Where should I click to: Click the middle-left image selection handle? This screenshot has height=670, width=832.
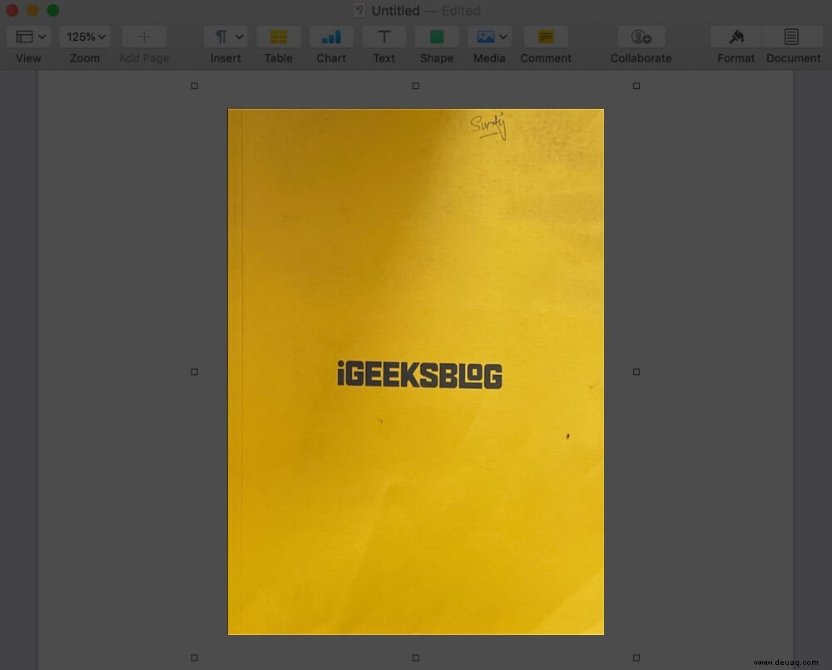[195, 372]
